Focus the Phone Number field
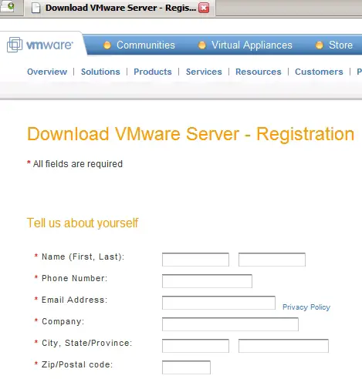The height and width of the screenshot is (379, 362). pyautogui.click(x=207, y=281)
